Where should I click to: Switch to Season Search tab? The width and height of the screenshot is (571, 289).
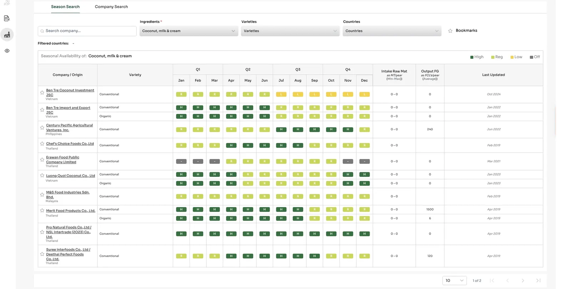click(65, 7)
